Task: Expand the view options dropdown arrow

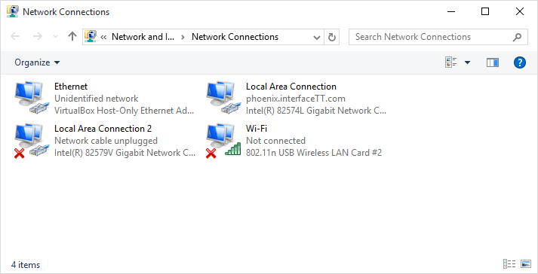Action: click(x=467, y=62)
